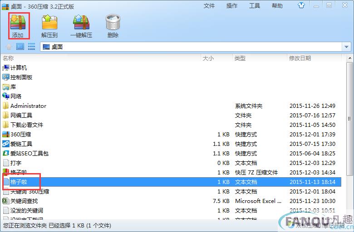Select the 下载必看文件 folder
This screenshot has height=232, width=354.
pyautogui.click(x=27, y=125)
